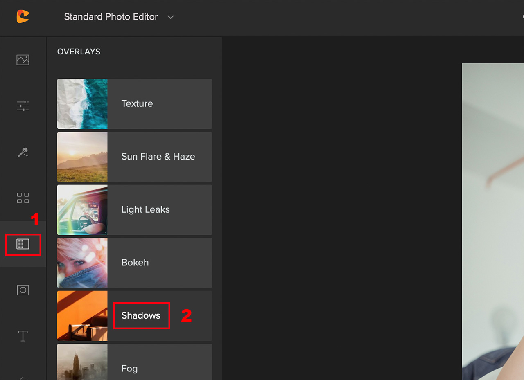The height and width of the screenshot is (380, 524).
Task: Click the photo on the canvas
Action: click(493, 221)
